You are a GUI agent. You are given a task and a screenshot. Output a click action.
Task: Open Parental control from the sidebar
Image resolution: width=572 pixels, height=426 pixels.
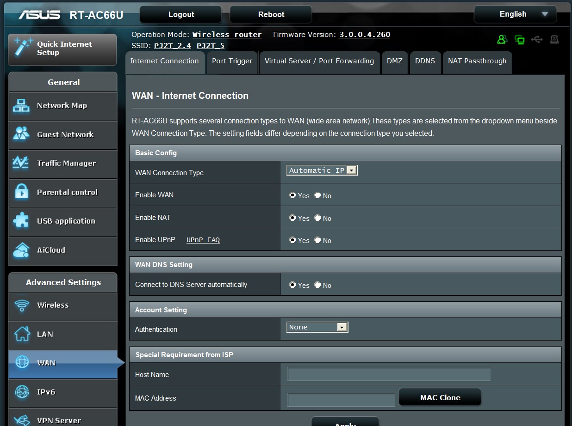pyautogui.click(x=62, y=193)
